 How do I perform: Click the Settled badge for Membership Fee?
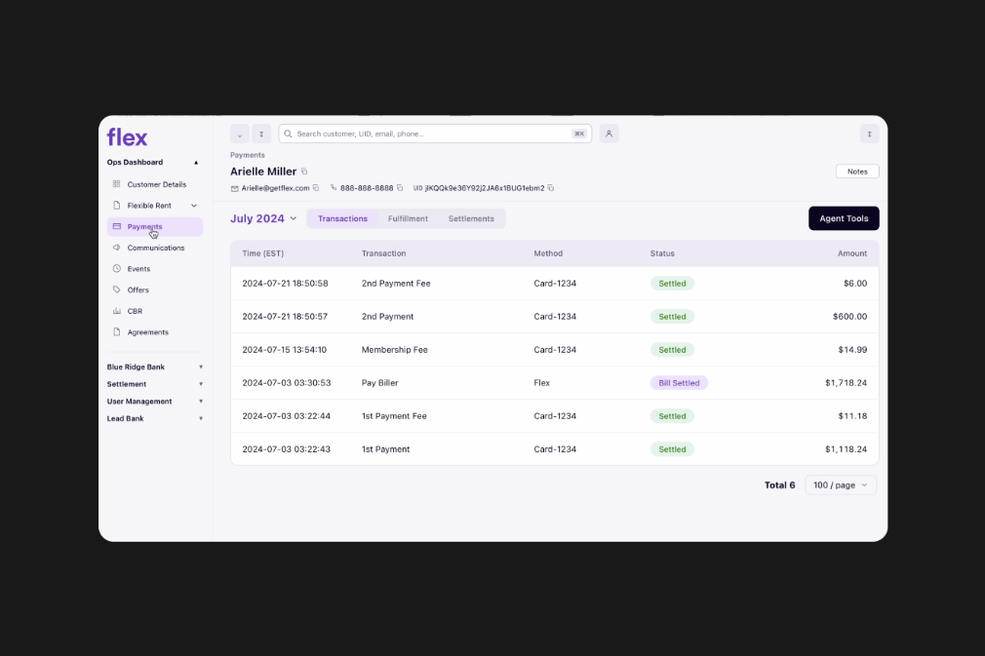point(672,350)
